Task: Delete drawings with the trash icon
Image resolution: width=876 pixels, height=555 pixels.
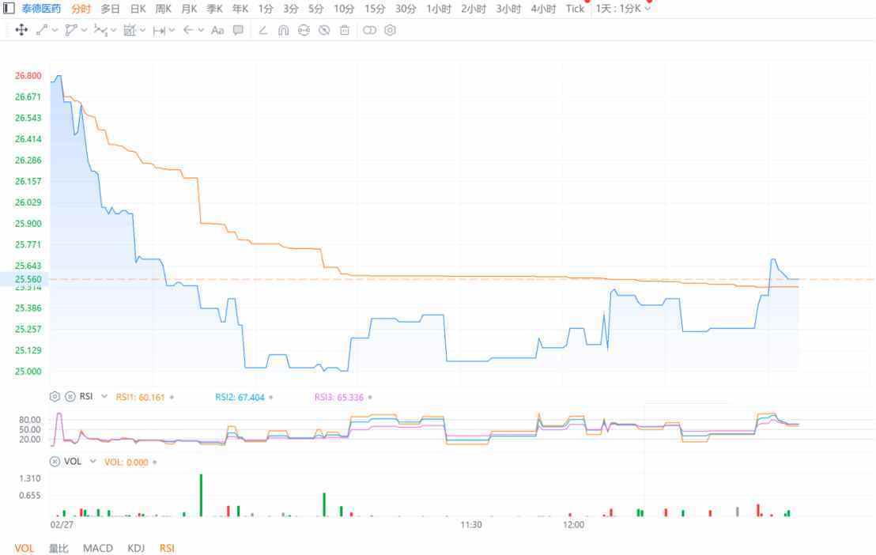Action: pos(344,30)
